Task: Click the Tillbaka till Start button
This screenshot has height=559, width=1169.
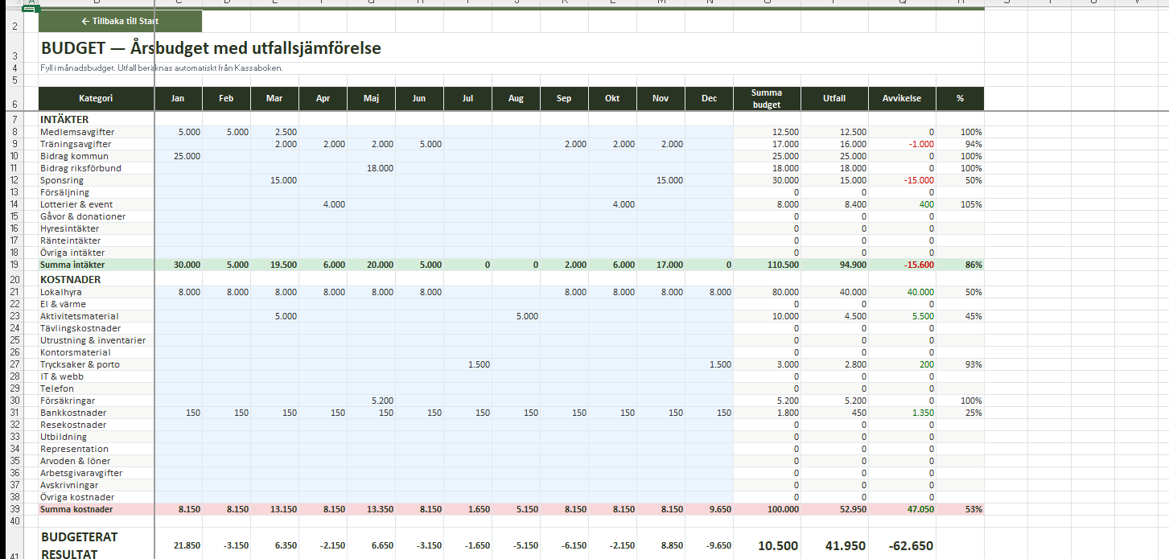Action: 120,21
